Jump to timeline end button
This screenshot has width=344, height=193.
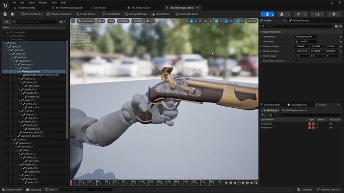pos(252,183)
